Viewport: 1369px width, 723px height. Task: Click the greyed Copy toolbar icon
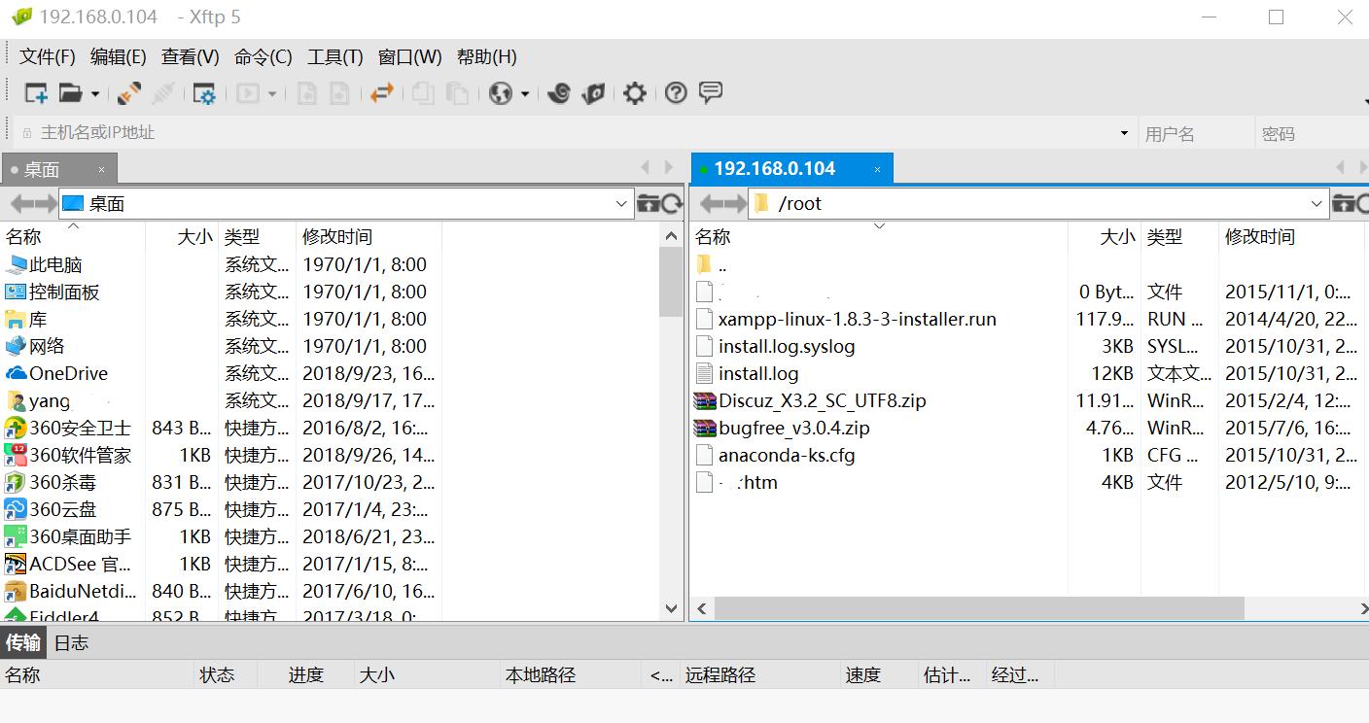pos(423,93)
